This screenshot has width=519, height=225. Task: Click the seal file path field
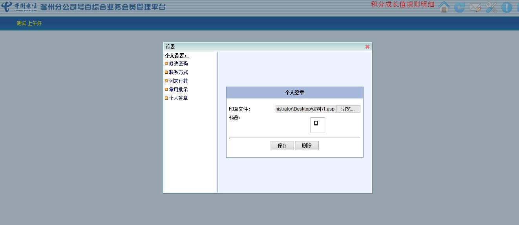[x=305, y=109]
